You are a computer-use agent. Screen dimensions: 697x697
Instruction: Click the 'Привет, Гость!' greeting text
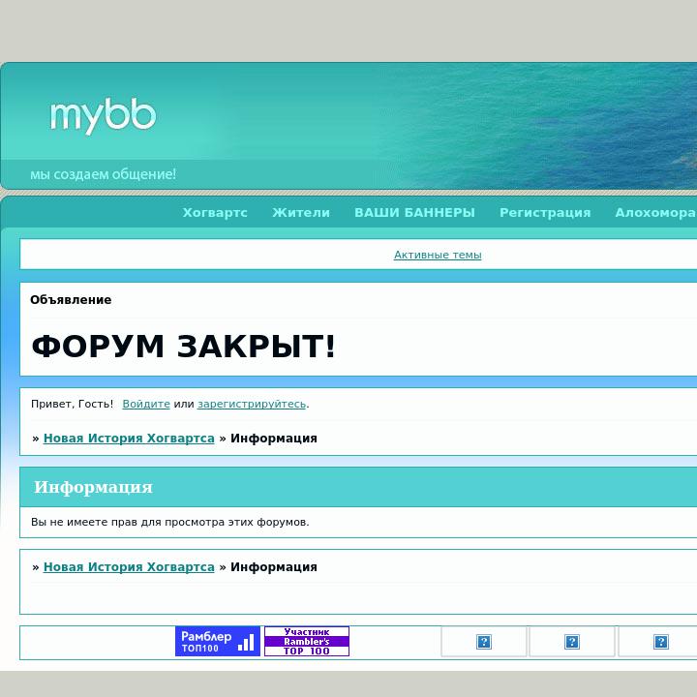click(x=72, y=404)
